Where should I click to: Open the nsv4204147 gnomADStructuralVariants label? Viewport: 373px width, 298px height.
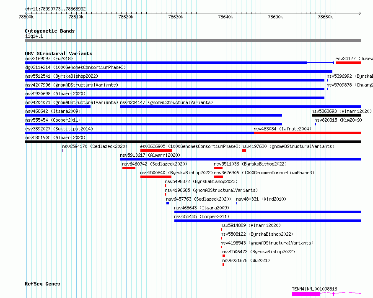[x=166, y=102]
